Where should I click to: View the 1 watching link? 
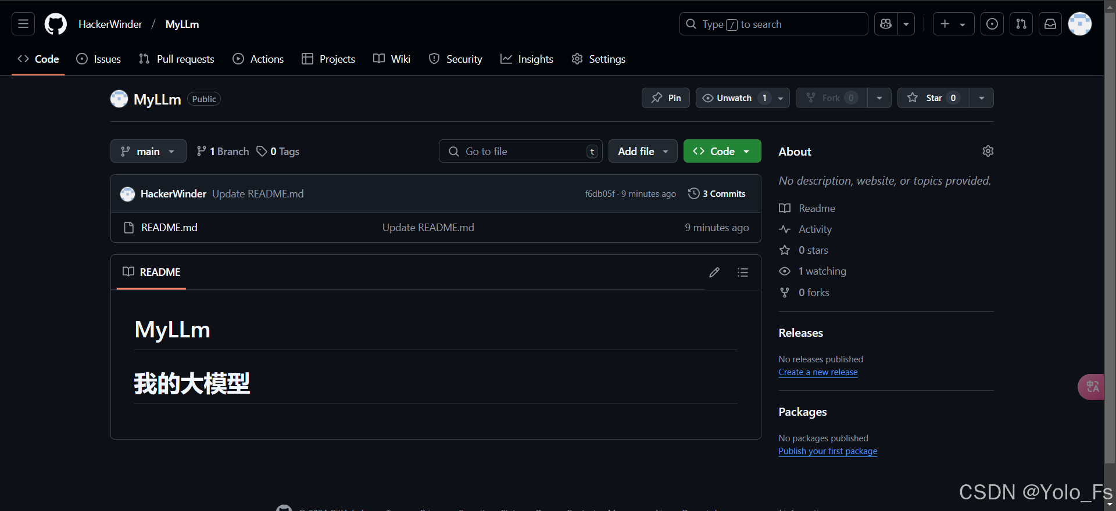[813, 271]
